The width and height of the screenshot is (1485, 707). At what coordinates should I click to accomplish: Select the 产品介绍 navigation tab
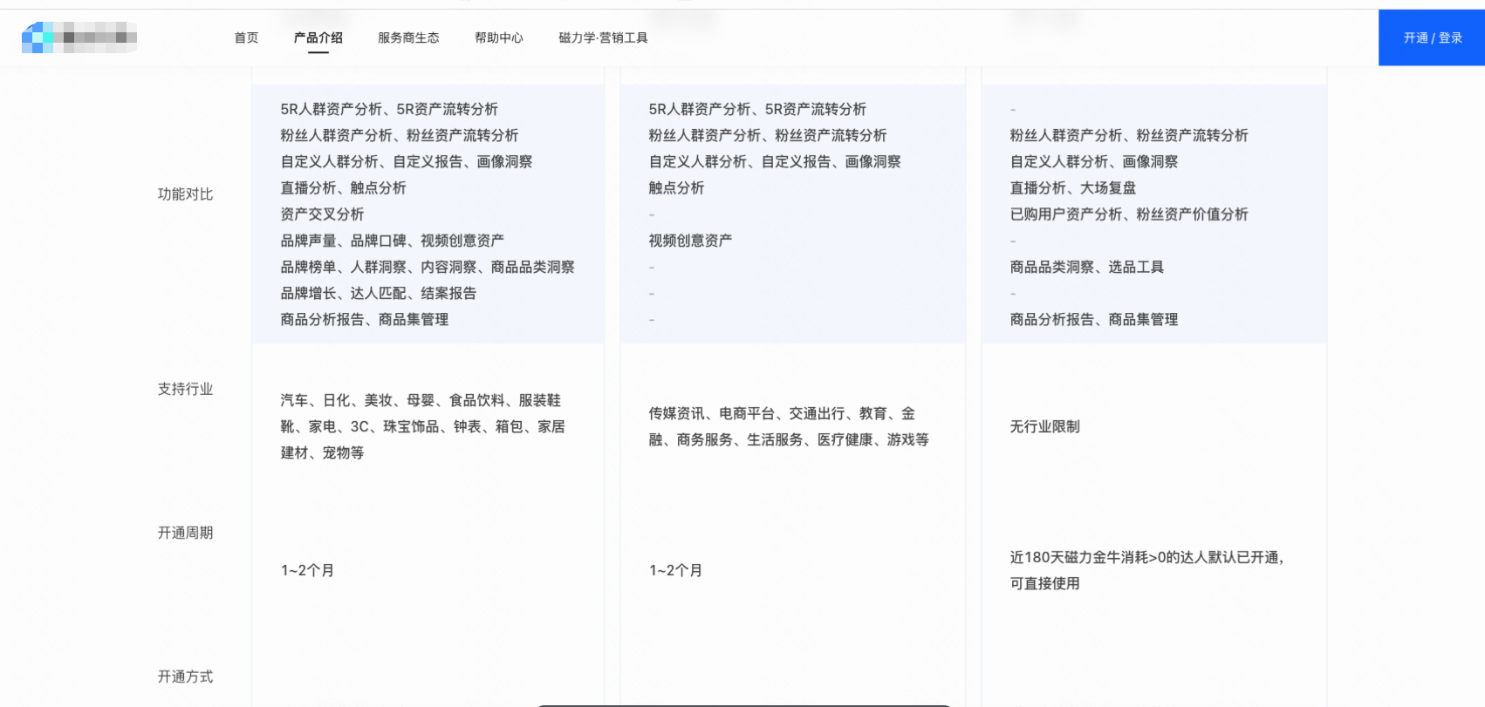point(318,37)
